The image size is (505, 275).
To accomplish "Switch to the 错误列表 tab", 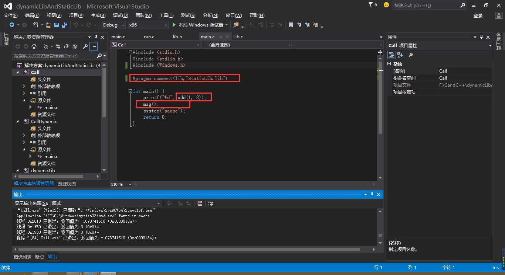I will [x=23, y=257].
